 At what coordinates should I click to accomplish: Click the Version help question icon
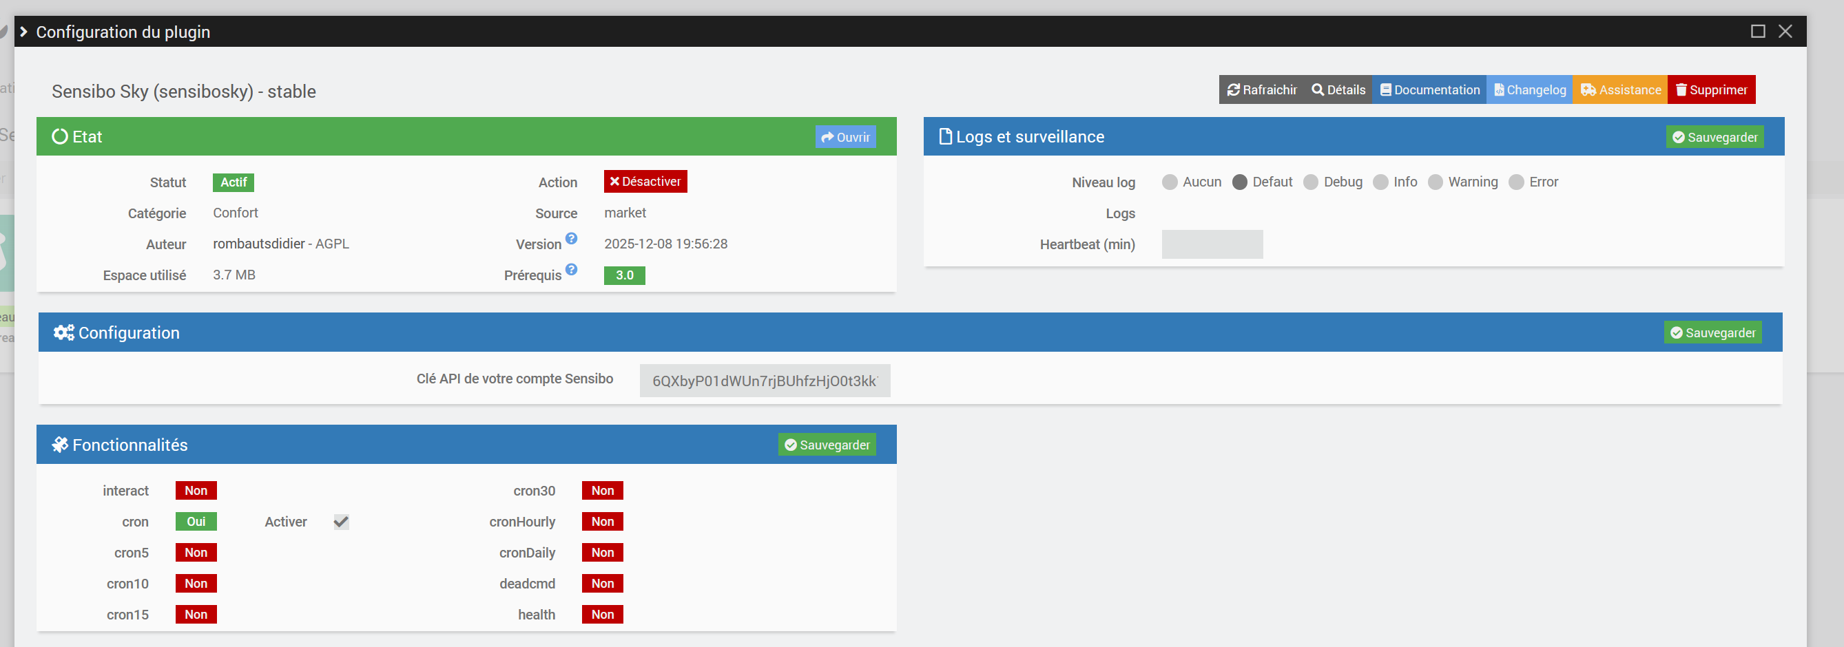(571, 238)
